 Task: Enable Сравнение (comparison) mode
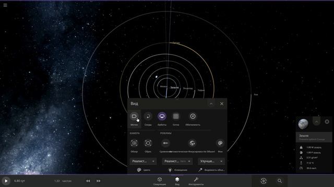tap(165, 143)
